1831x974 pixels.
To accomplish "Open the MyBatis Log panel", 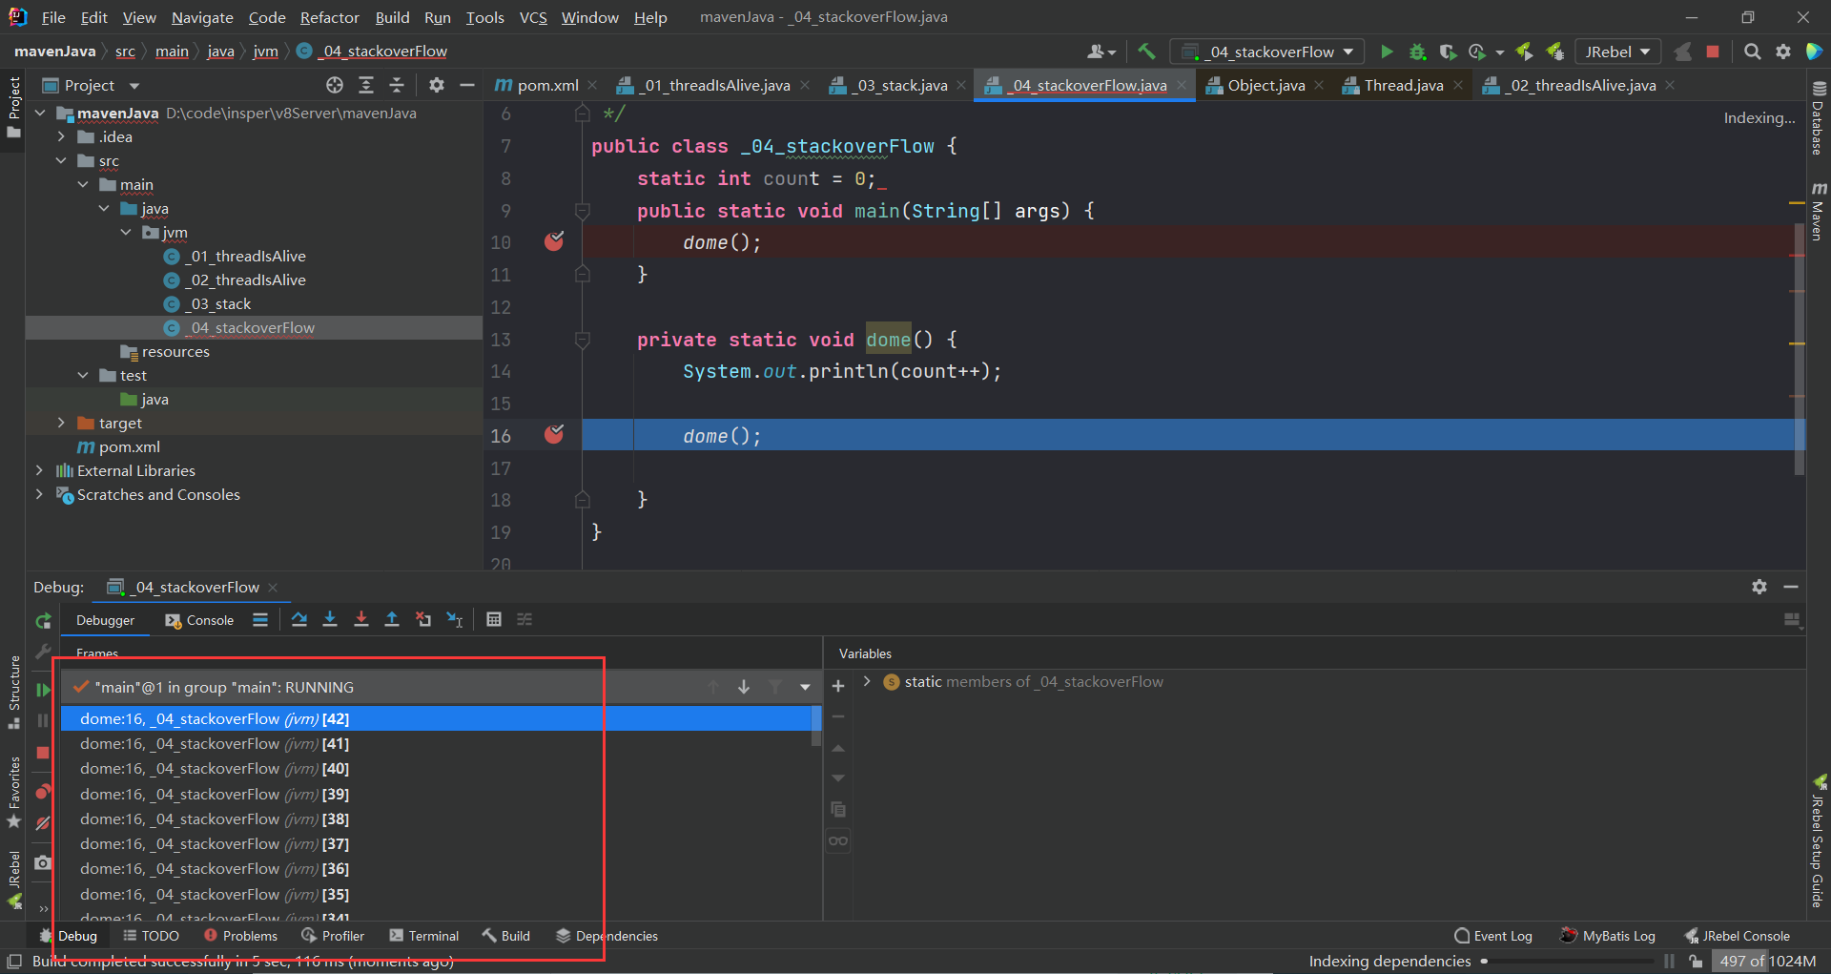I will point(1608,936).
